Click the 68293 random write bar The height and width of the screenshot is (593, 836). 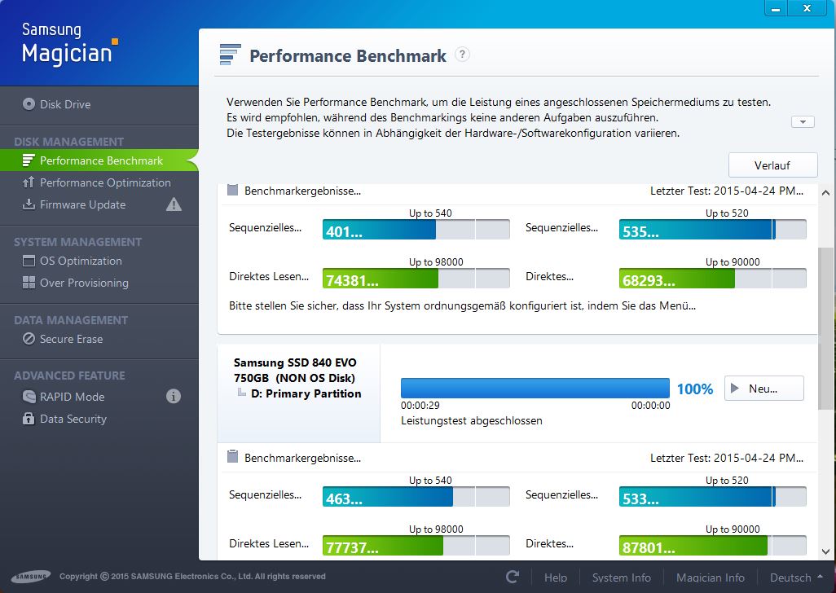712,279
